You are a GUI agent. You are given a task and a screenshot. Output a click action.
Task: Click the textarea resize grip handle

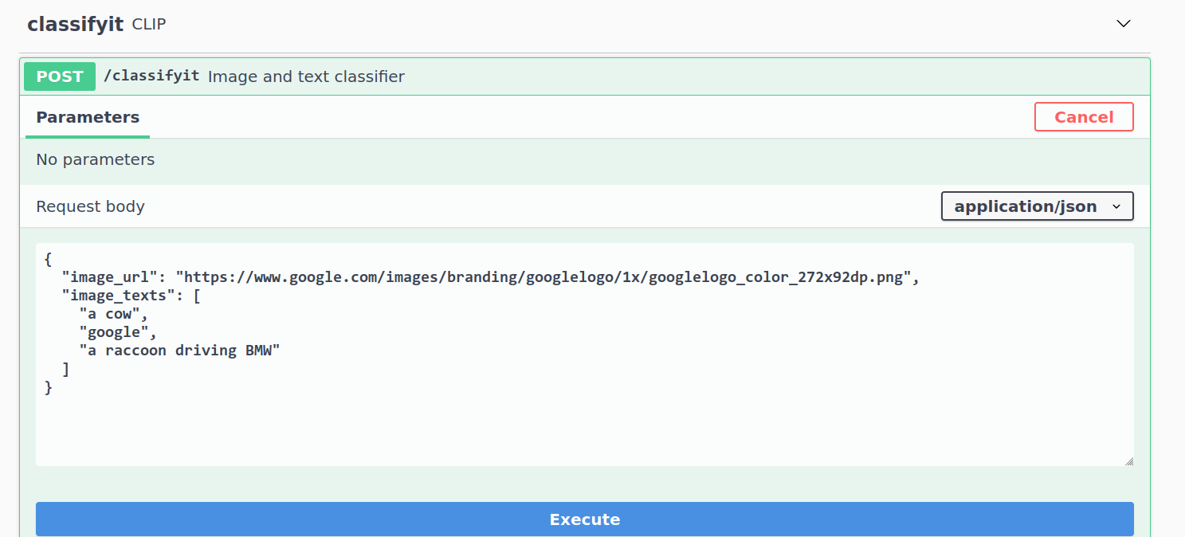pyautogui.click(x=1128, y=459)
